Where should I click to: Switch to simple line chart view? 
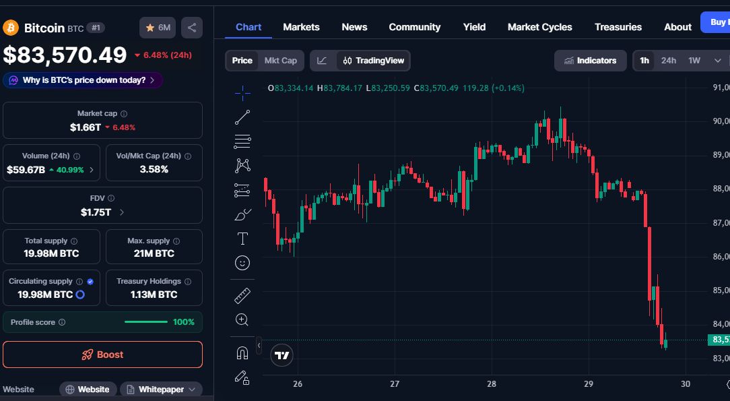(322, 61)
